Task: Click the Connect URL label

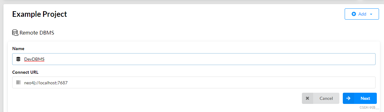Action: coord(25,72)
